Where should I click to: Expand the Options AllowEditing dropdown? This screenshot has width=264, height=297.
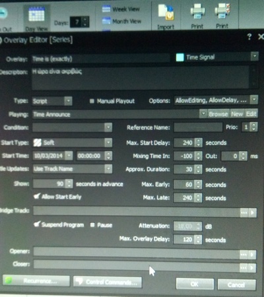click(254, 100)
